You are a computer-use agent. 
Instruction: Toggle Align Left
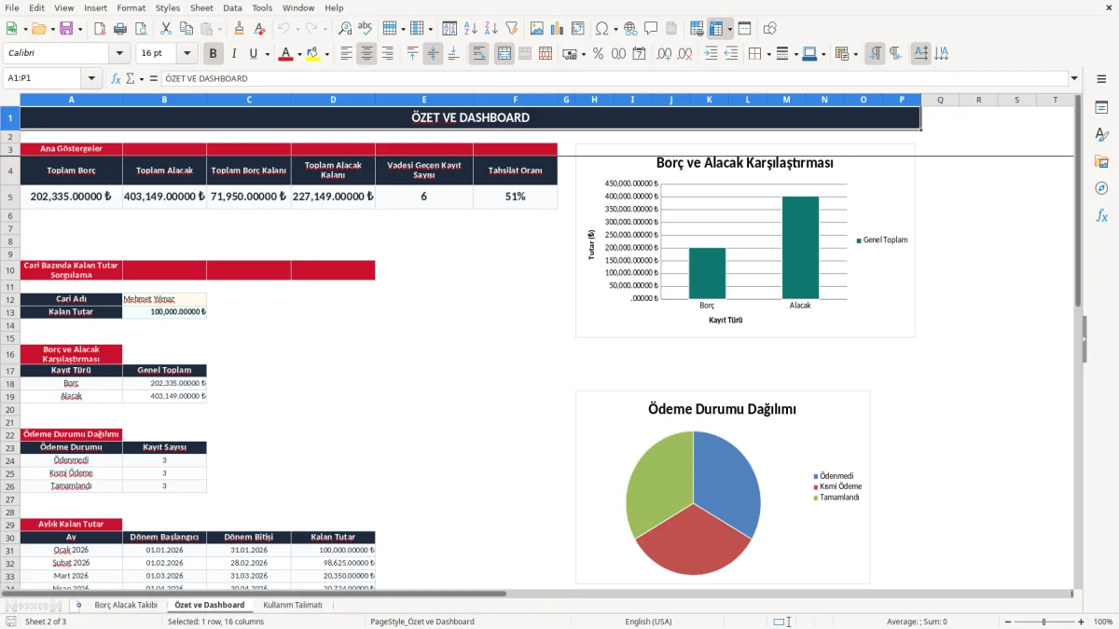(x=346, y=54)
